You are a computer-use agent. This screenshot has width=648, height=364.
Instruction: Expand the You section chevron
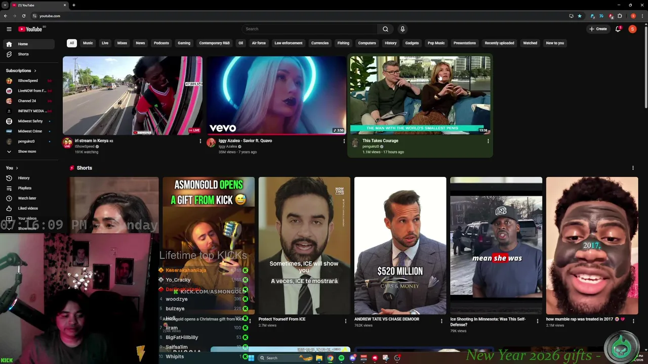pyautogui.click(x=17, y=168)
